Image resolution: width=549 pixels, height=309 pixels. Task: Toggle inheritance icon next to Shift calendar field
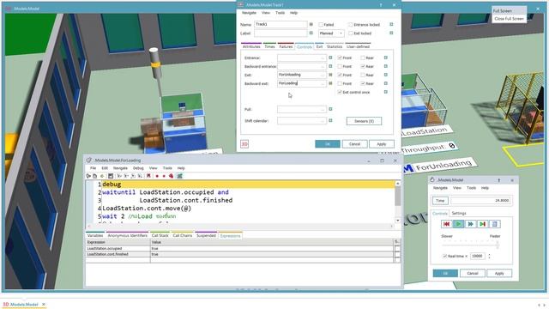[330, 120]
